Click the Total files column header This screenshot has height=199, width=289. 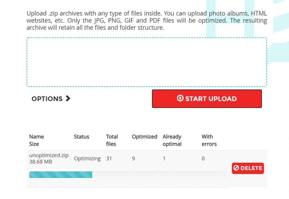pos(112,140)
